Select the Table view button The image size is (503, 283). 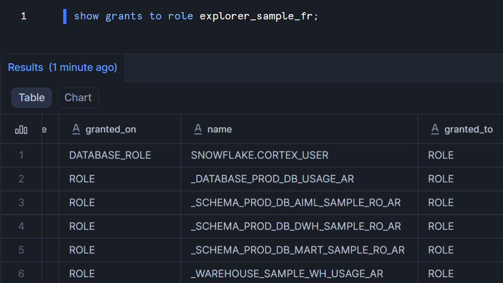click(x=32, y=98)
